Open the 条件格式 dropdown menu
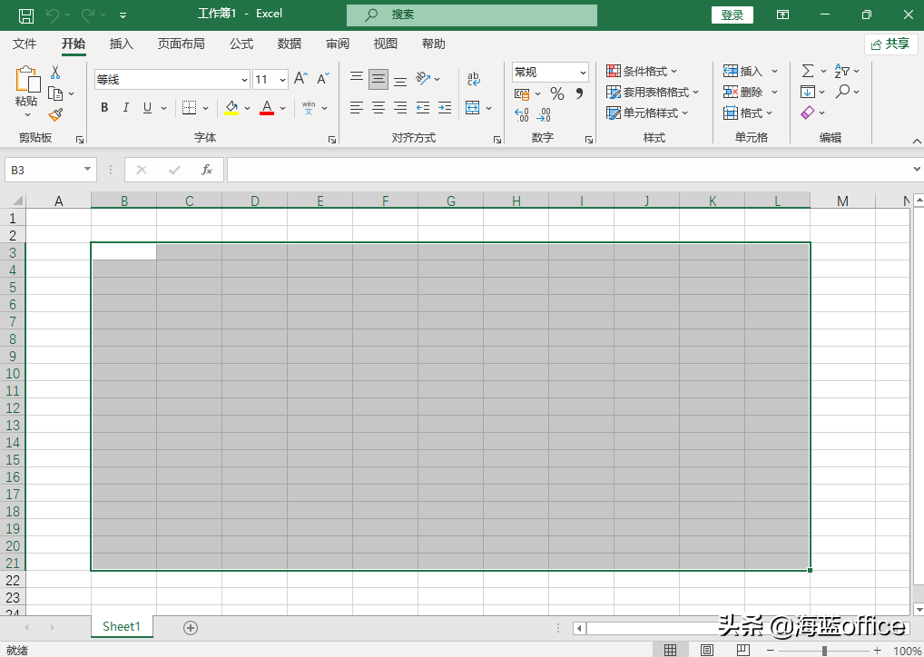 643,72
